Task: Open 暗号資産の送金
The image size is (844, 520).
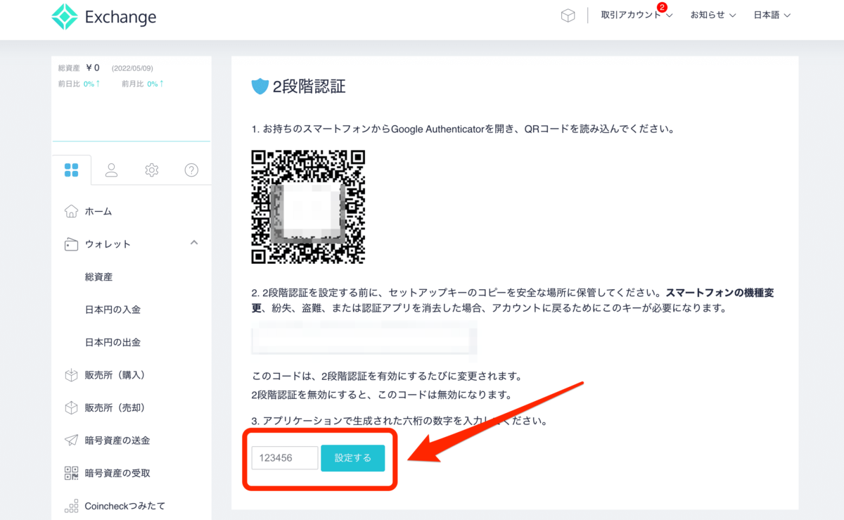Action: point(117,440)
